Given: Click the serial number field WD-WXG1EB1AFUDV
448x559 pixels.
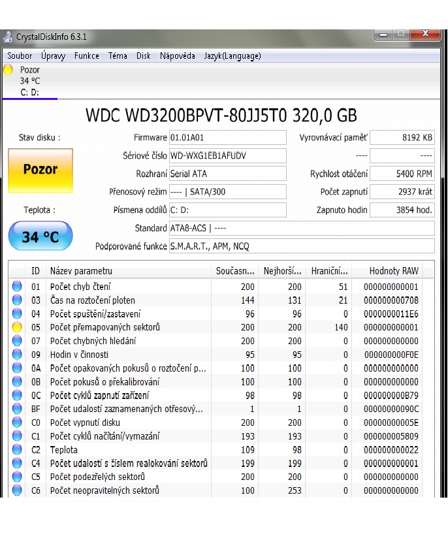Looking at the screenshot, I should tap(227, 156).
